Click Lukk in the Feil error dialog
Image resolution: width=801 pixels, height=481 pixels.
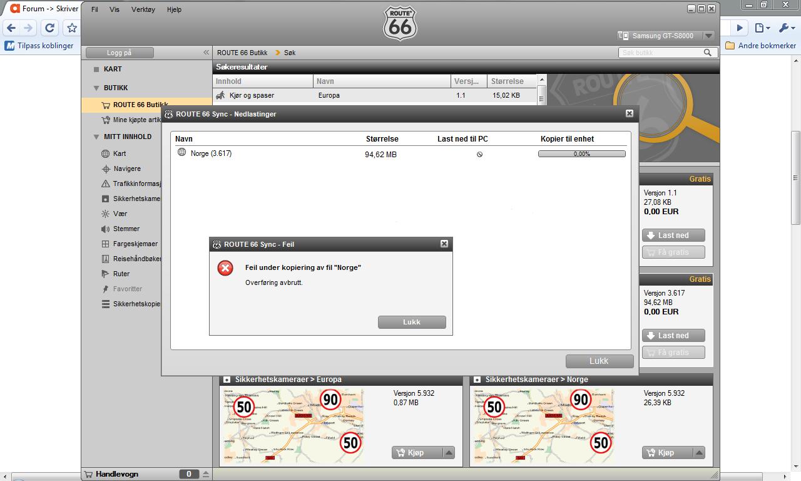click(x=412, y=322)
